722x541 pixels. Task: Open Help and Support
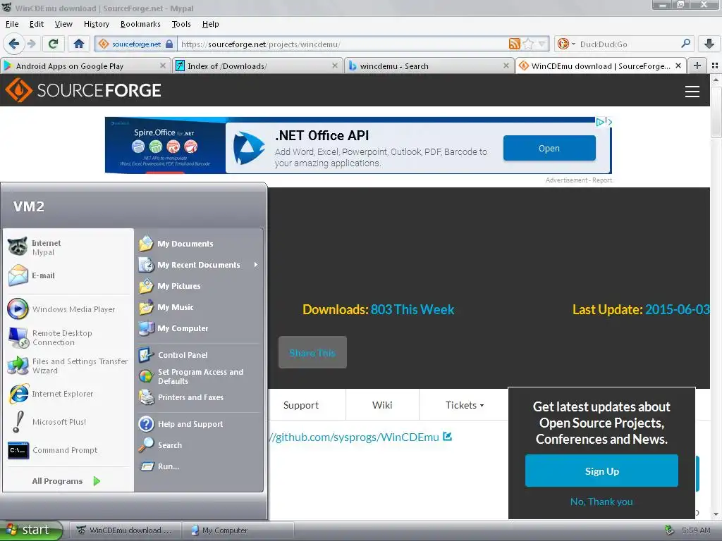tap(199, 424)
